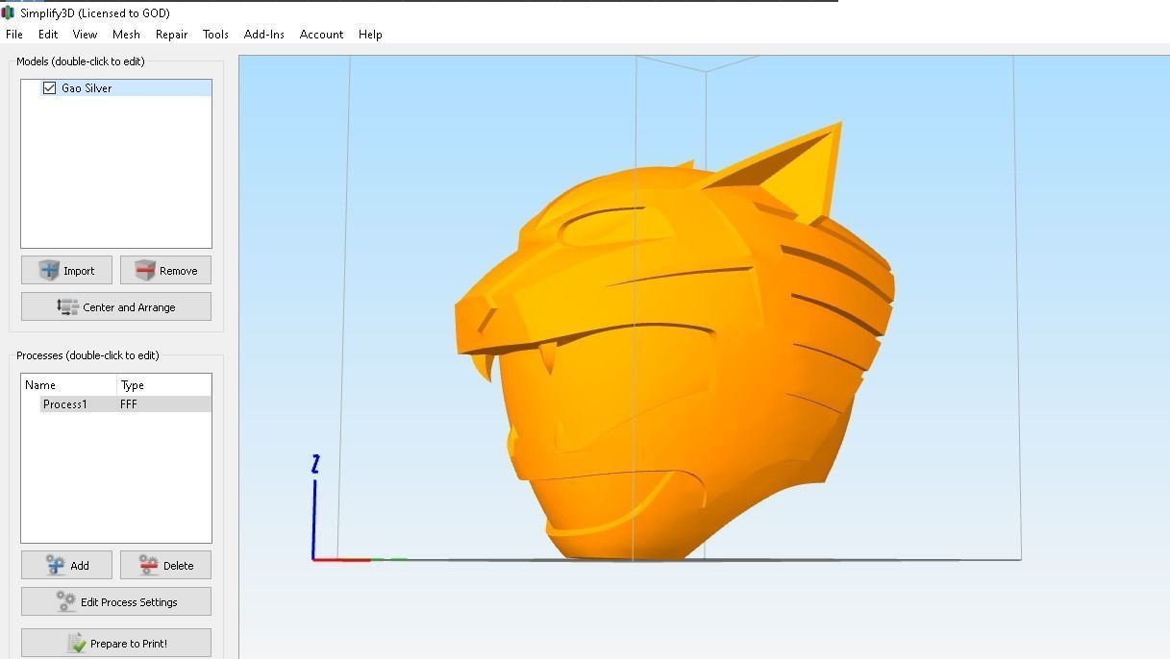
Task: Select the FFF type cell
Action: [x=129, y=404]
